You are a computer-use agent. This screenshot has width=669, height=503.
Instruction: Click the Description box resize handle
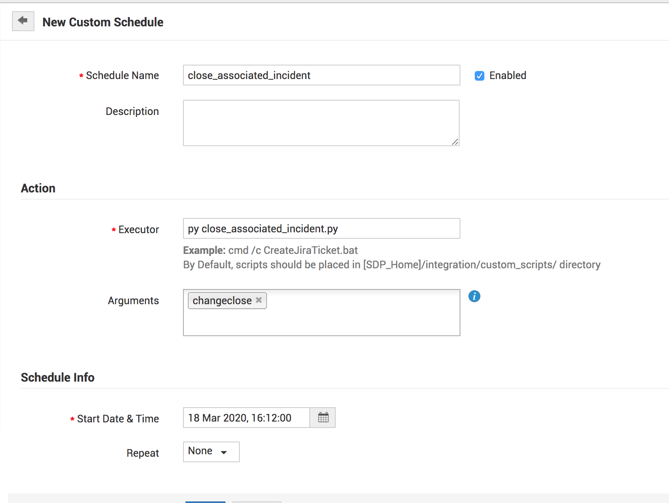point(455,142)
